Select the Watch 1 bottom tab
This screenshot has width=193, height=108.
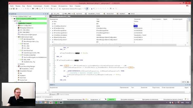pos(53,94)
